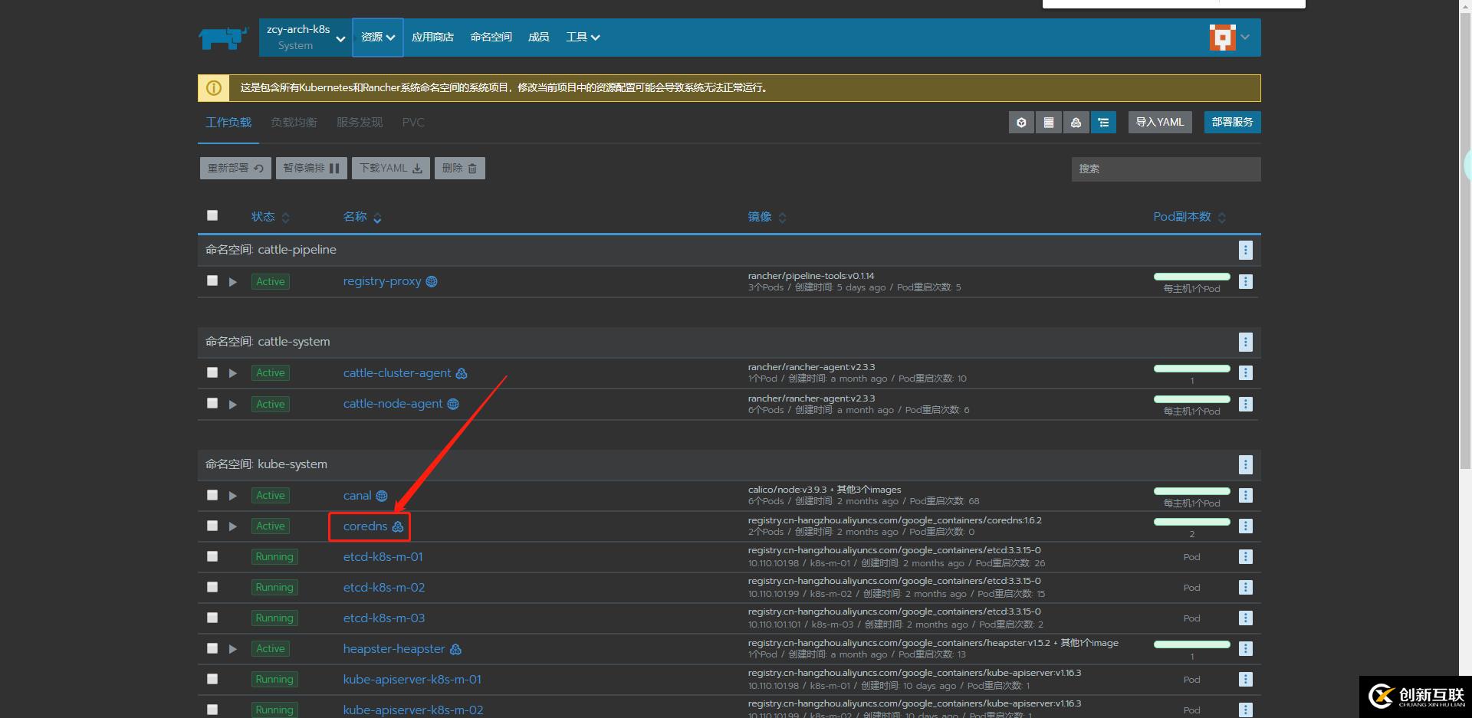Open the kube-system namespace action menu
The height and width of the screenshot is (718, 1472).
coord(1246,464)
